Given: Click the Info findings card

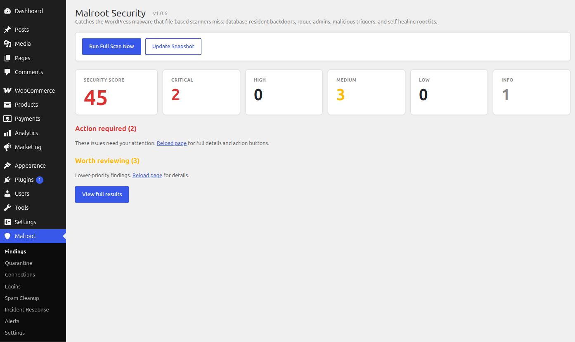Looking at the screenshot, I should [x=532, y=92].
